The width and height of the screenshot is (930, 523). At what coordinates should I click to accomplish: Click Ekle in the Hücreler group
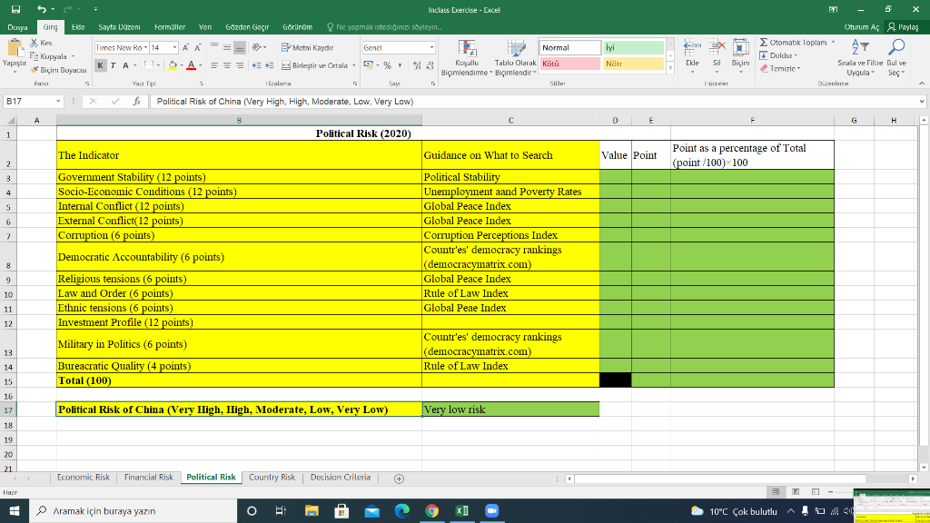pos(693,54)
